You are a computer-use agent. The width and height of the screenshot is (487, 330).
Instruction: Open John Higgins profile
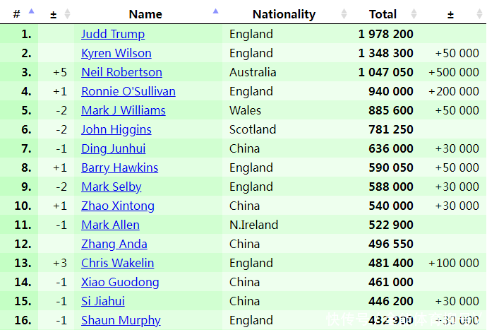pos(116,129)
